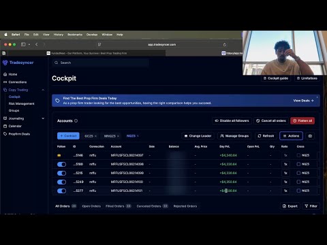
Task: Open the Safari History menu
Action: pos(59,35)
